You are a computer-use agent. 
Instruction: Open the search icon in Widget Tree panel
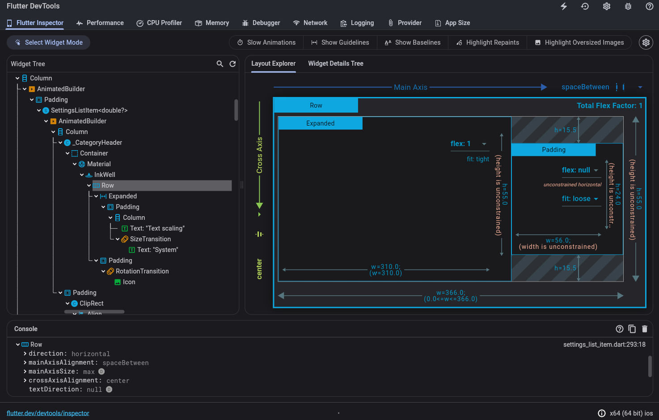pyautogui.click(x=220, y=63)
